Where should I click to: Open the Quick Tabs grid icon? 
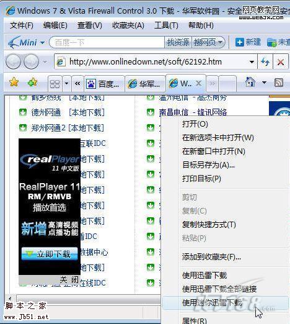(x=55, y=84)
